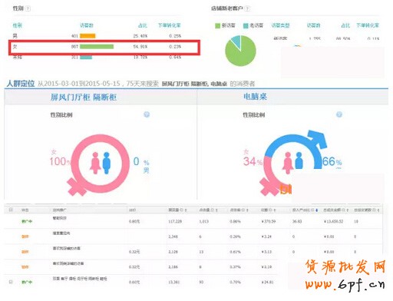Click the teal 老访客 legend swatch

pos(246,25)
